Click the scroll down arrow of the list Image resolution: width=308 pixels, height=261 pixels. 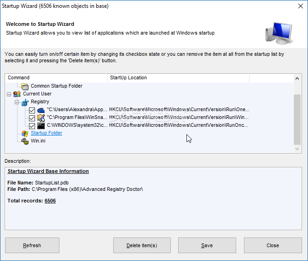click(x=297, y=149)
